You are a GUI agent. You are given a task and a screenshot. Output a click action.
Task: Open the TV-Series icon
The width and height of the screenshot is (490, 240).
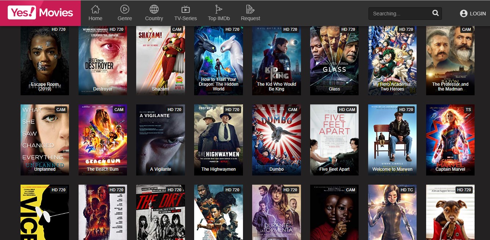tap(185, 9)
